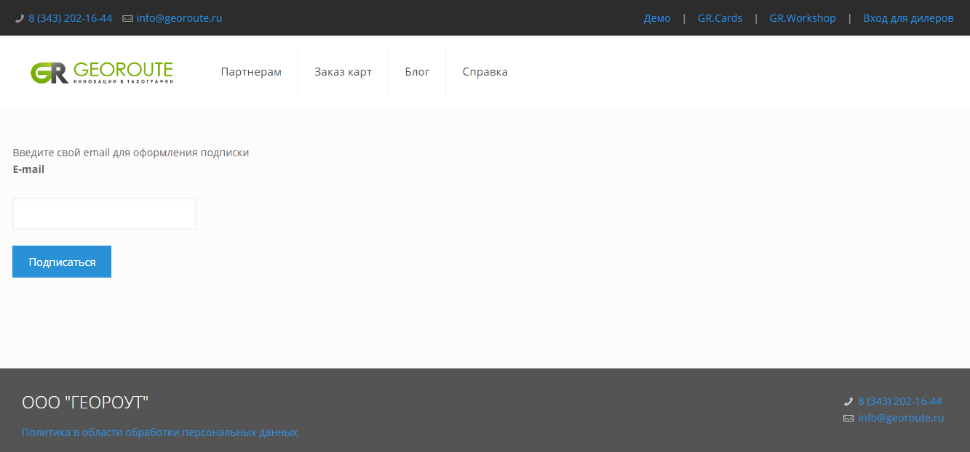Screen dimensions: 970x452
Task: Click the phone icon in the top bar
Action: (x=20, y=19)
